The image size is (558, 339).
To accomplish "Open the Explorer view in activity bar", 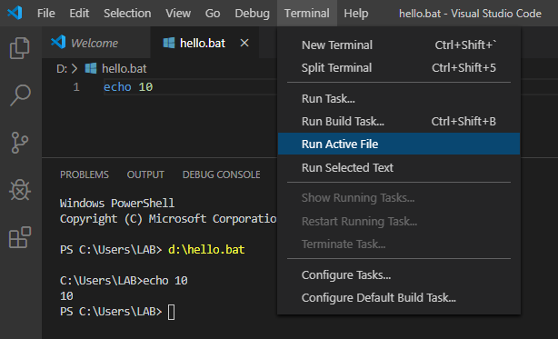I will point(20,48).
